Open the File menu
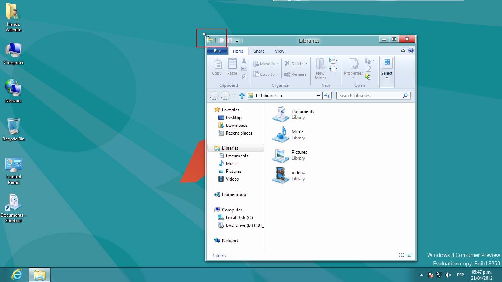Image resolution: width=502 pixels, height=282 pixels. click(217, 51)
